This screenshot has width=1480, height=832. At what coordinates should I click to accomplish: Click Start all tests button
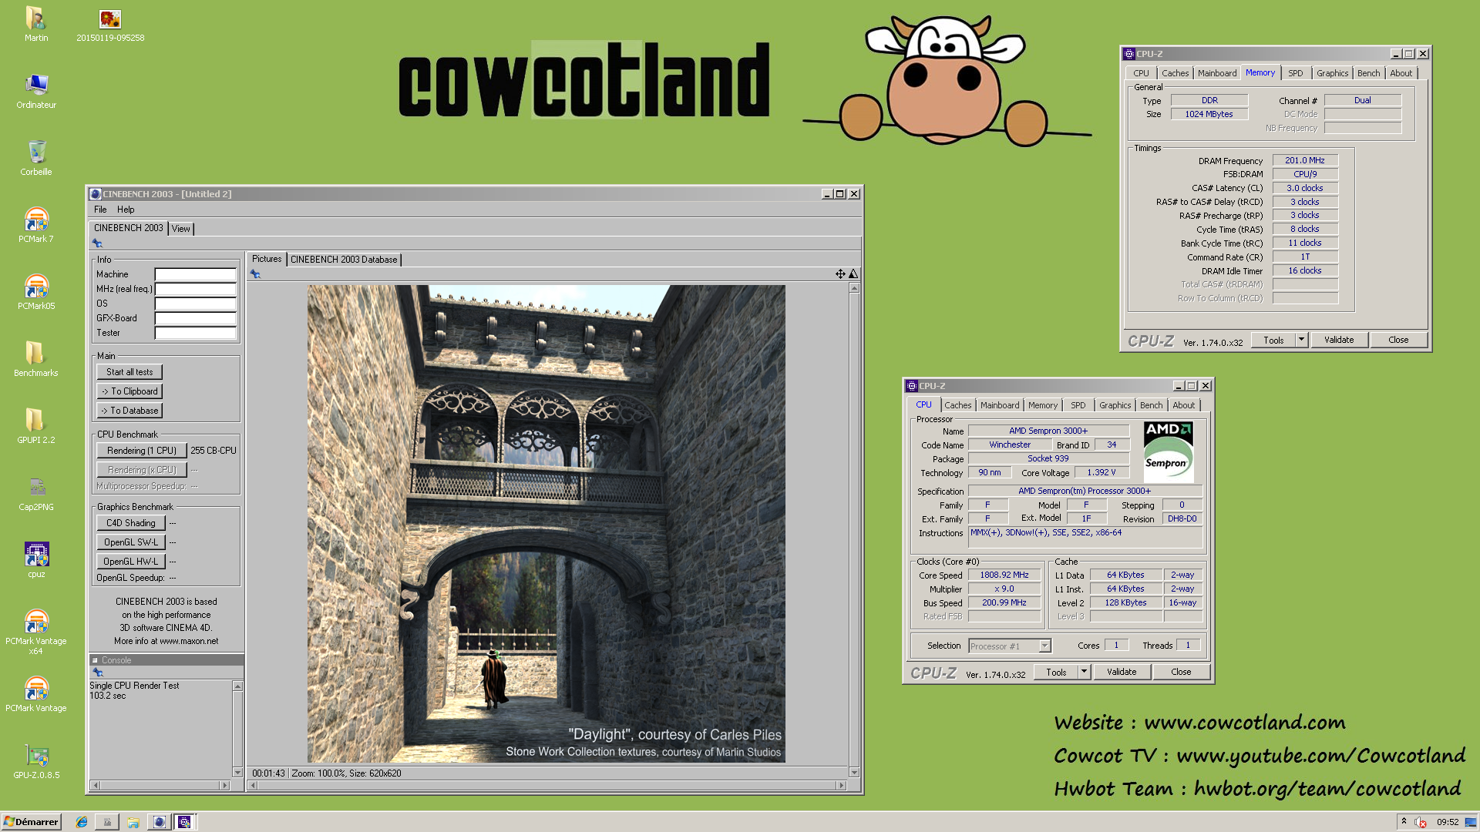(x=129, y=372)
